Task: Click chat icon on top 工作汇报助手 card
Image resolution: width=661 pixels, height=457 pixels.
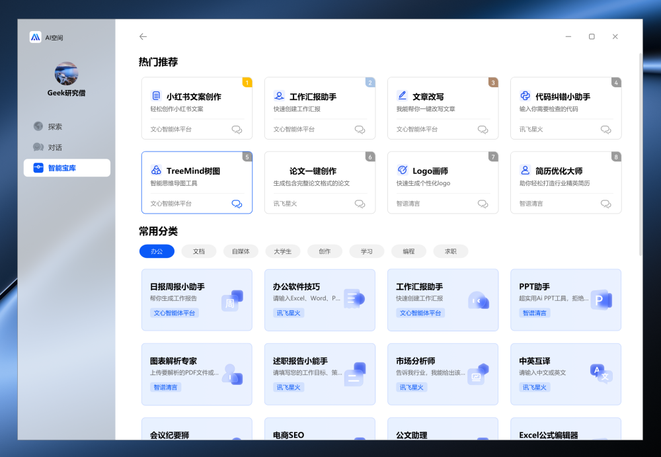Action: (360, 129)
